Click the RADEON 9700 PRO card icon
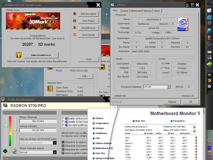 [x=5, y=105]
